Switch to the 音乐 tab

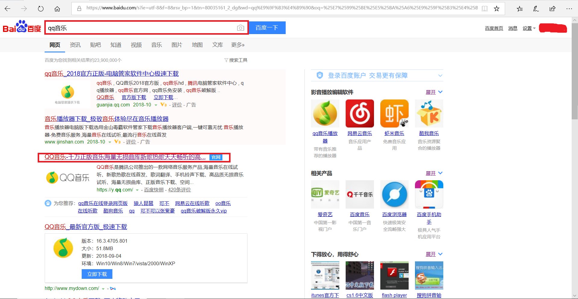tap(156, 45)
